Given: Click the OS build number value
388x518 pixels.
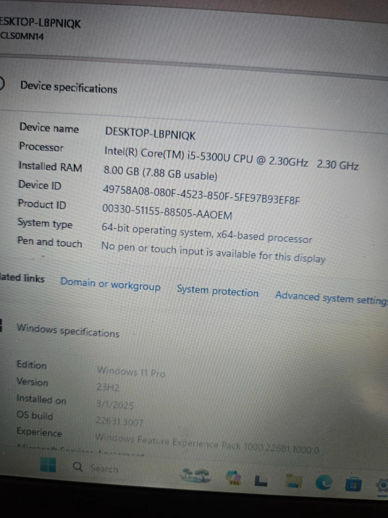Looking at the screenshot, I should [119, 421].
